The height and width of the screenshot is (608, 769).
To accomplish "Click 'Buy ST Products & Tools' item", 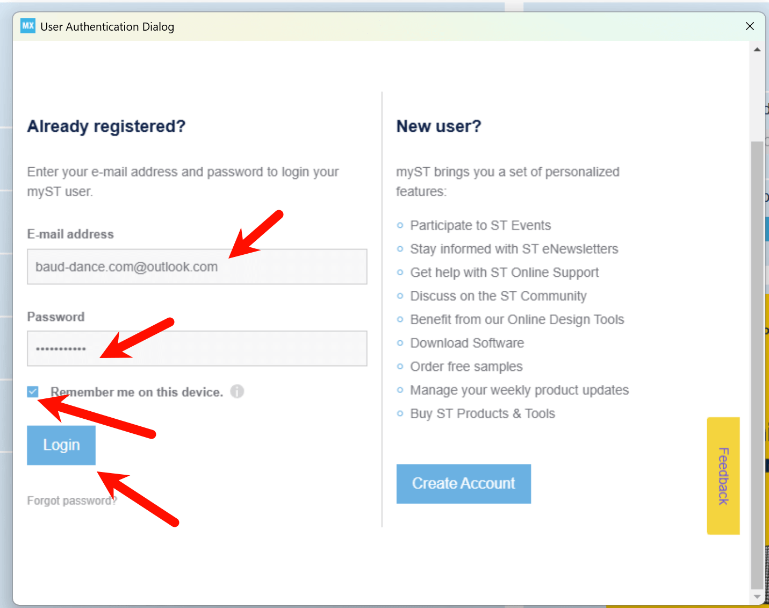I will click(482, 413).
